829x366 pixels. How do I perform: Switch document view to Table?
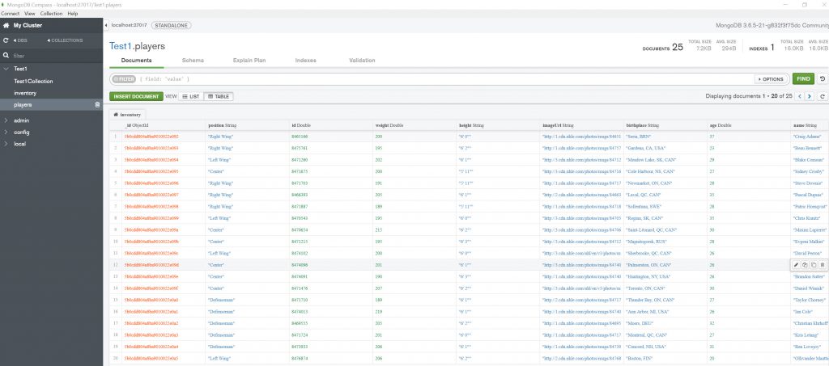pyautogui.click(x=218, y=96)
